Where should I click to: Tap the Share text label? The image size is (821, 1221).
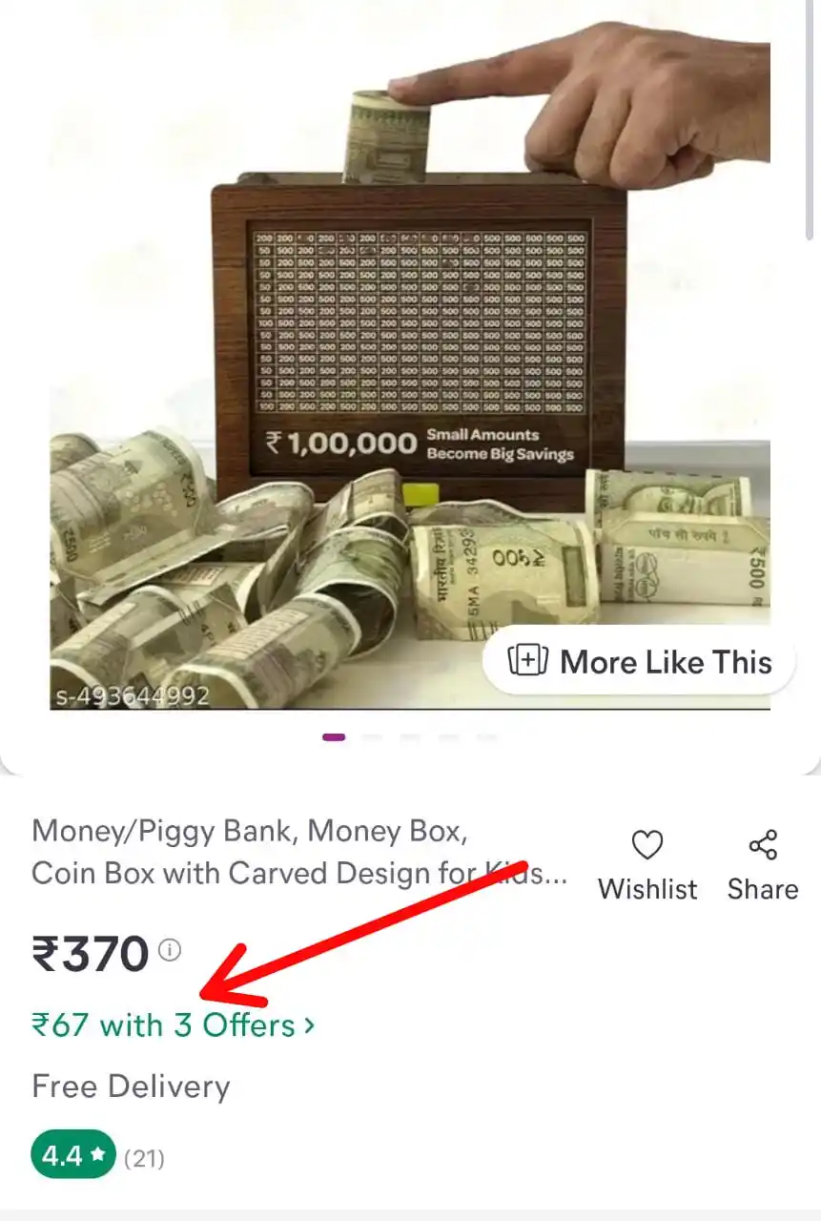(763, 889)
